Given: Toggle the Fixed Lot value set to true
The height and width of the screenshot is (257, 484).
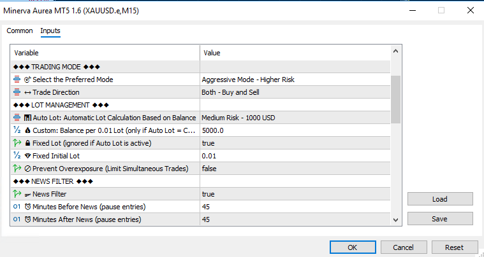Looking at the screenshot, I should [x=294, y=143].
